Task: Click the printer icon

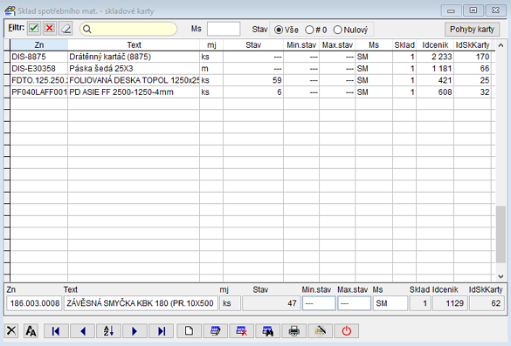Action: pyautogui.click(x=294, y=331)
